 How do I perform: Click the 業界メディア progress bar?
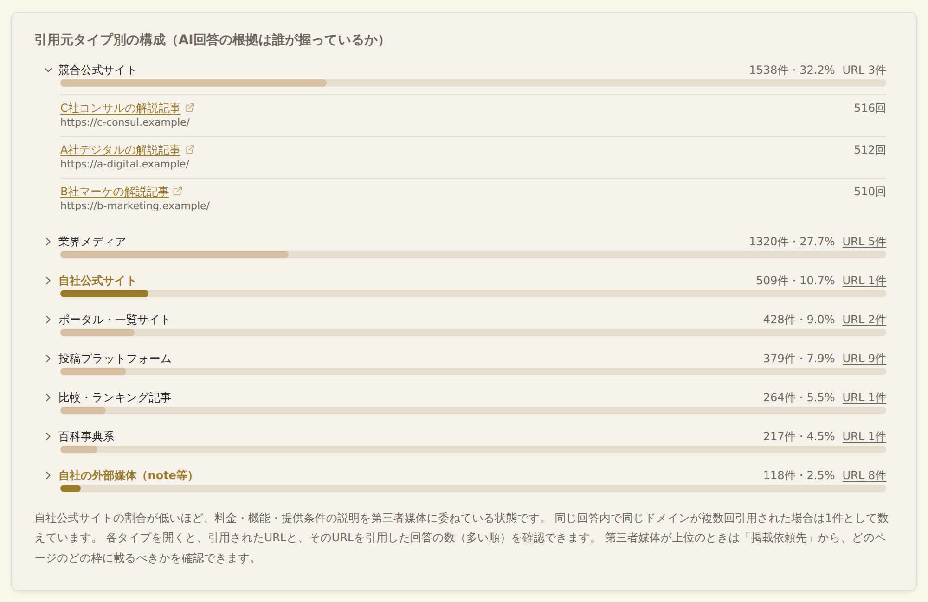[x=473, y=255]
